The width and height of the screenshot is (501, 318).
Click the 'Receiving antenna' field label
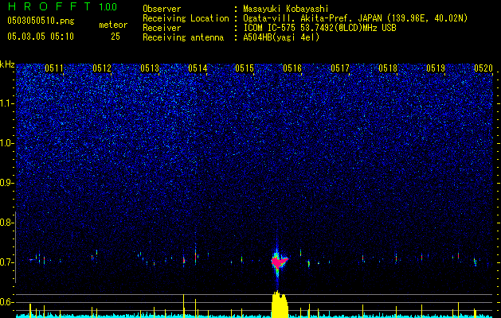coord(183,37)
